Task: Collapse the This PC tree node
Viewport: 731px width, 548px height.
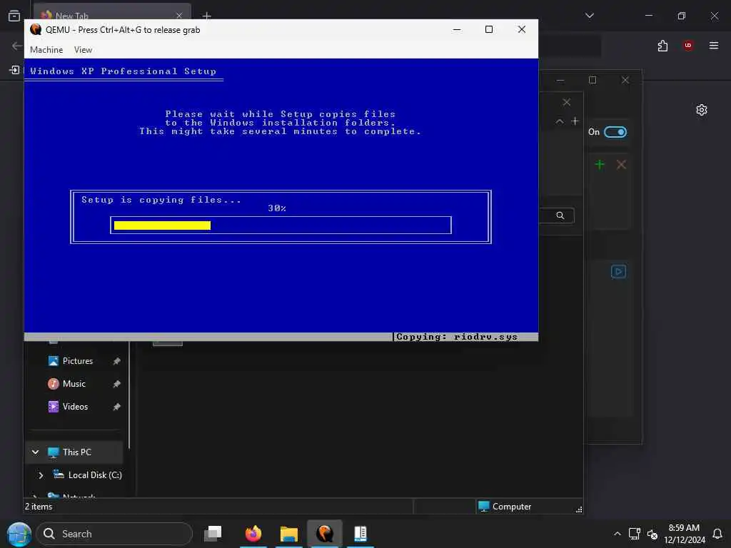Action: 36,452
